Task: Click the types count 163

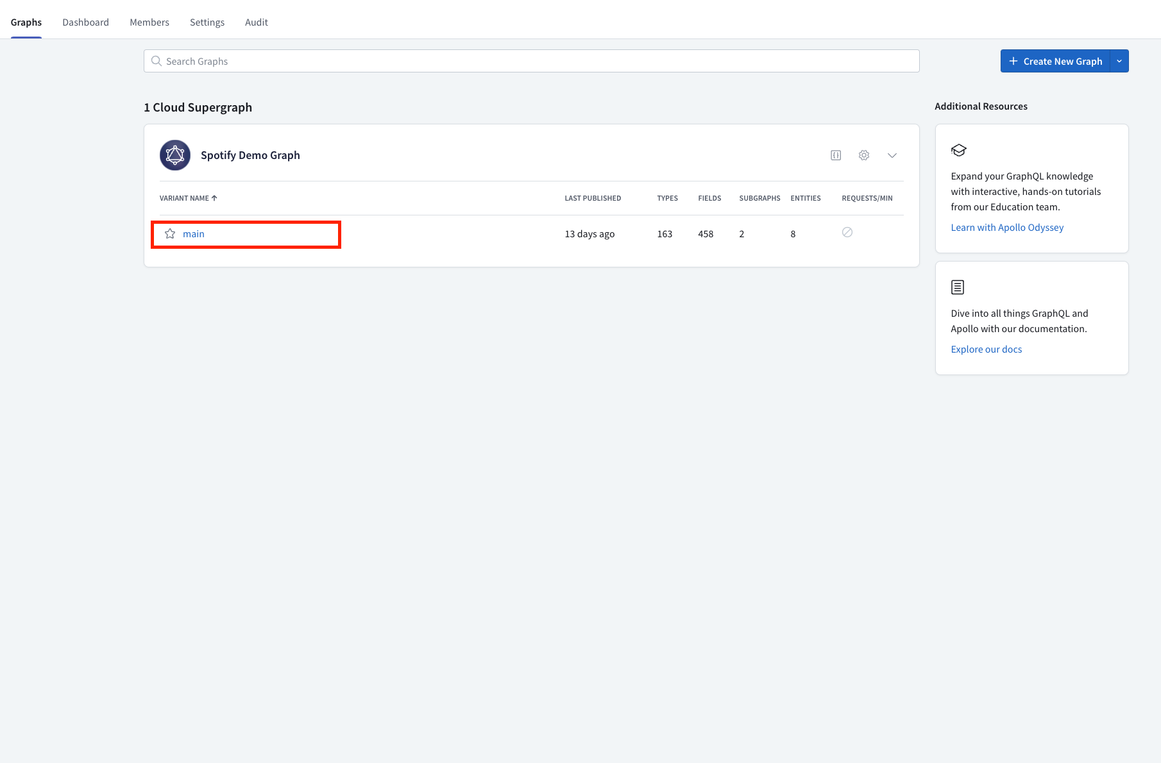Action: 665,234
